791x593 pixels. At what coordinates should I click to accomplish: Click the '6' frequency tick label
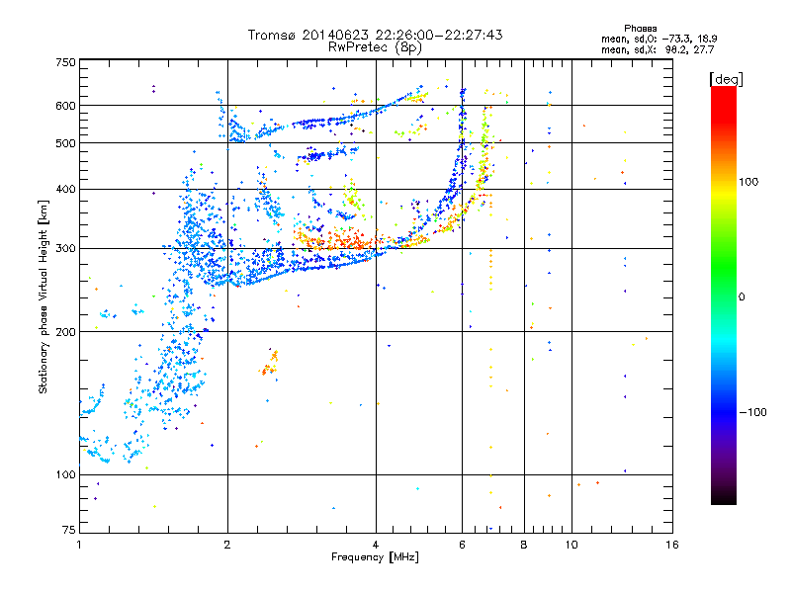(x=462, y=545)
